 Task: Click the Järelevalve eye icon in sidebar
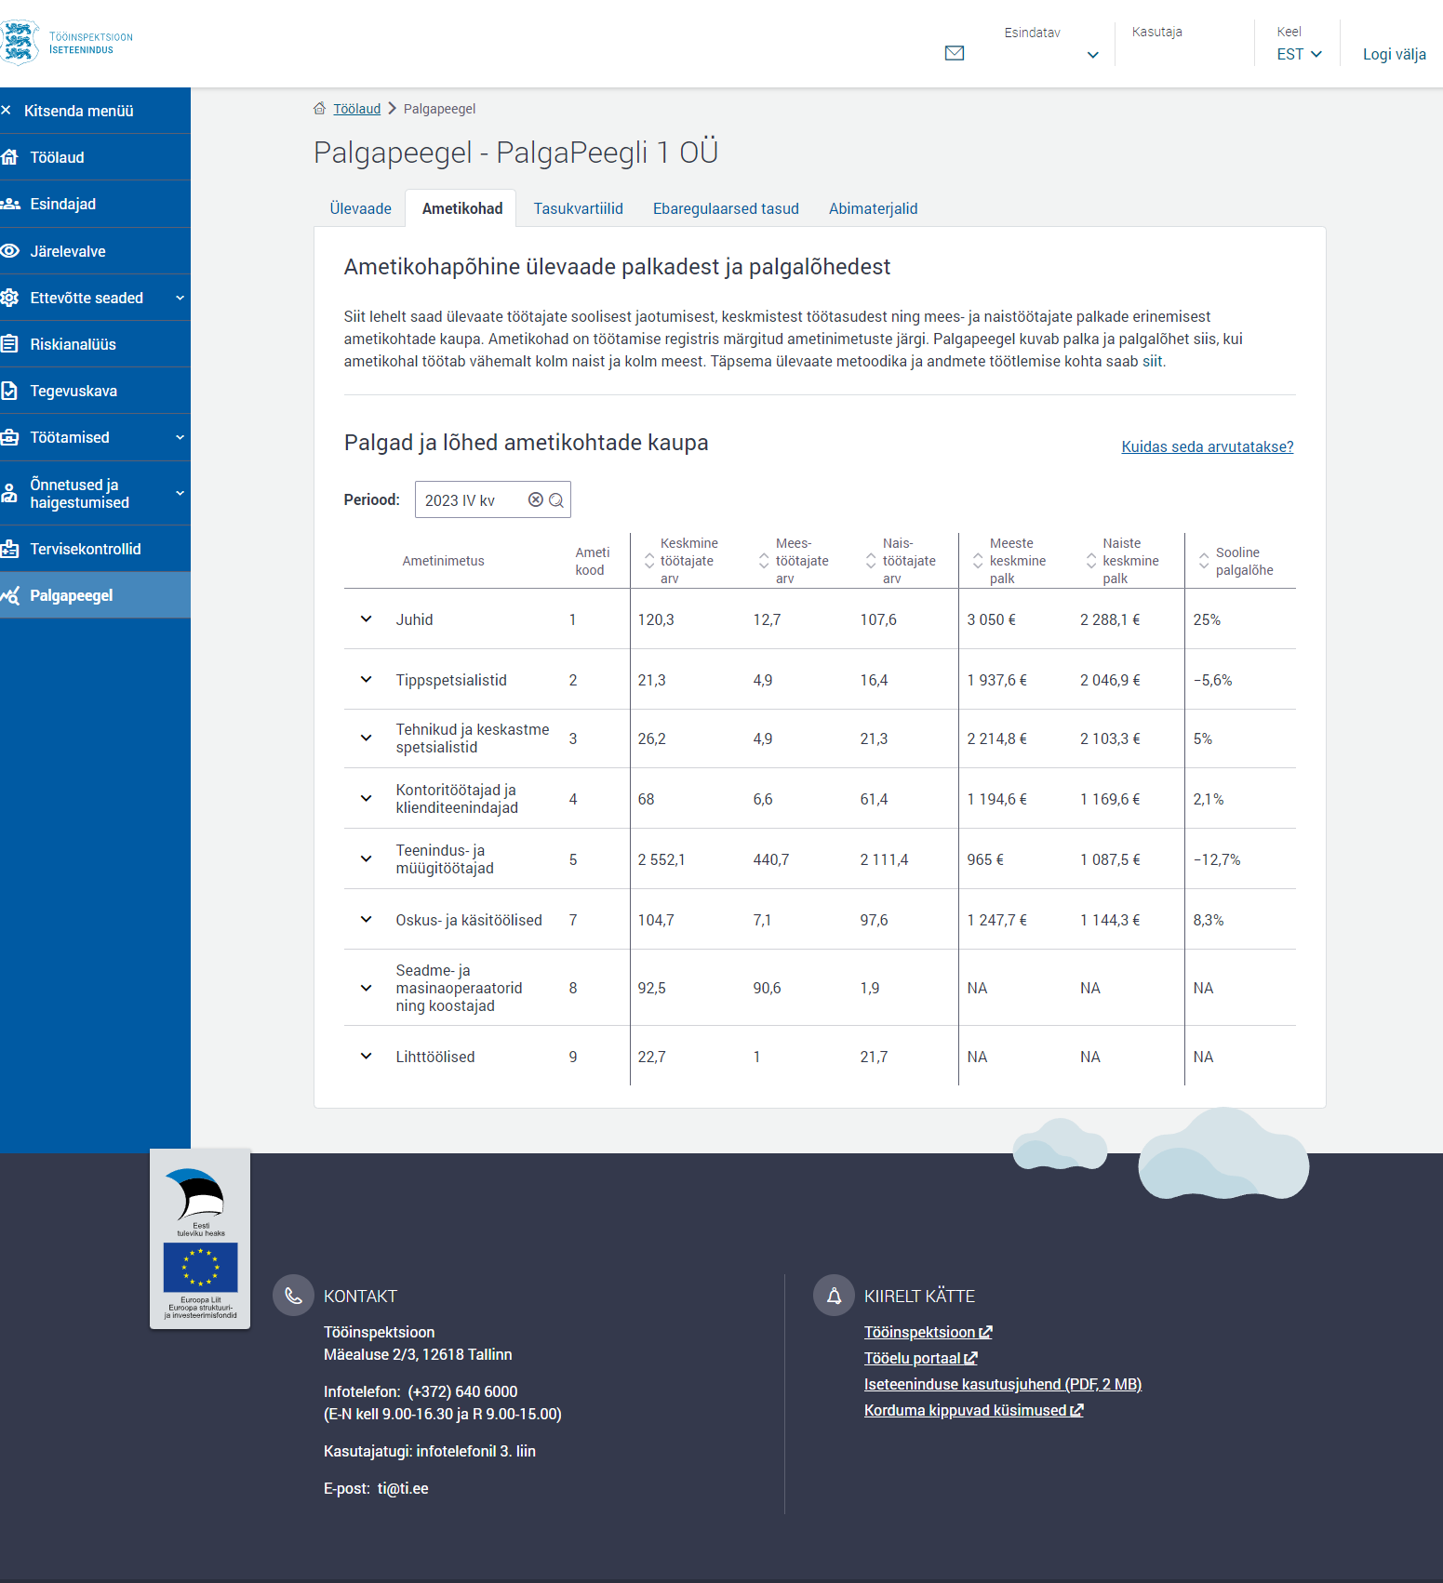coord(10,251)
